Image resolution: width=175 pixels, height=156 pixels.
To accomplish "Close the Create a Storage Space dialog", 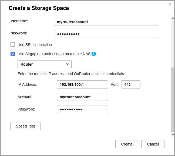I will click(170, 4).
